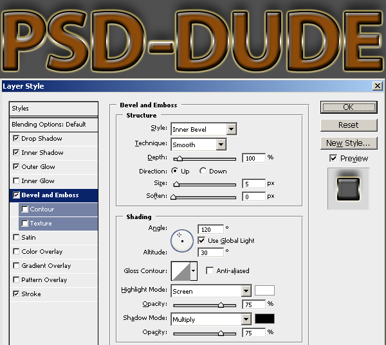Click the Altitude value field
The image size is (386, 345).
(x=211, y=252)
